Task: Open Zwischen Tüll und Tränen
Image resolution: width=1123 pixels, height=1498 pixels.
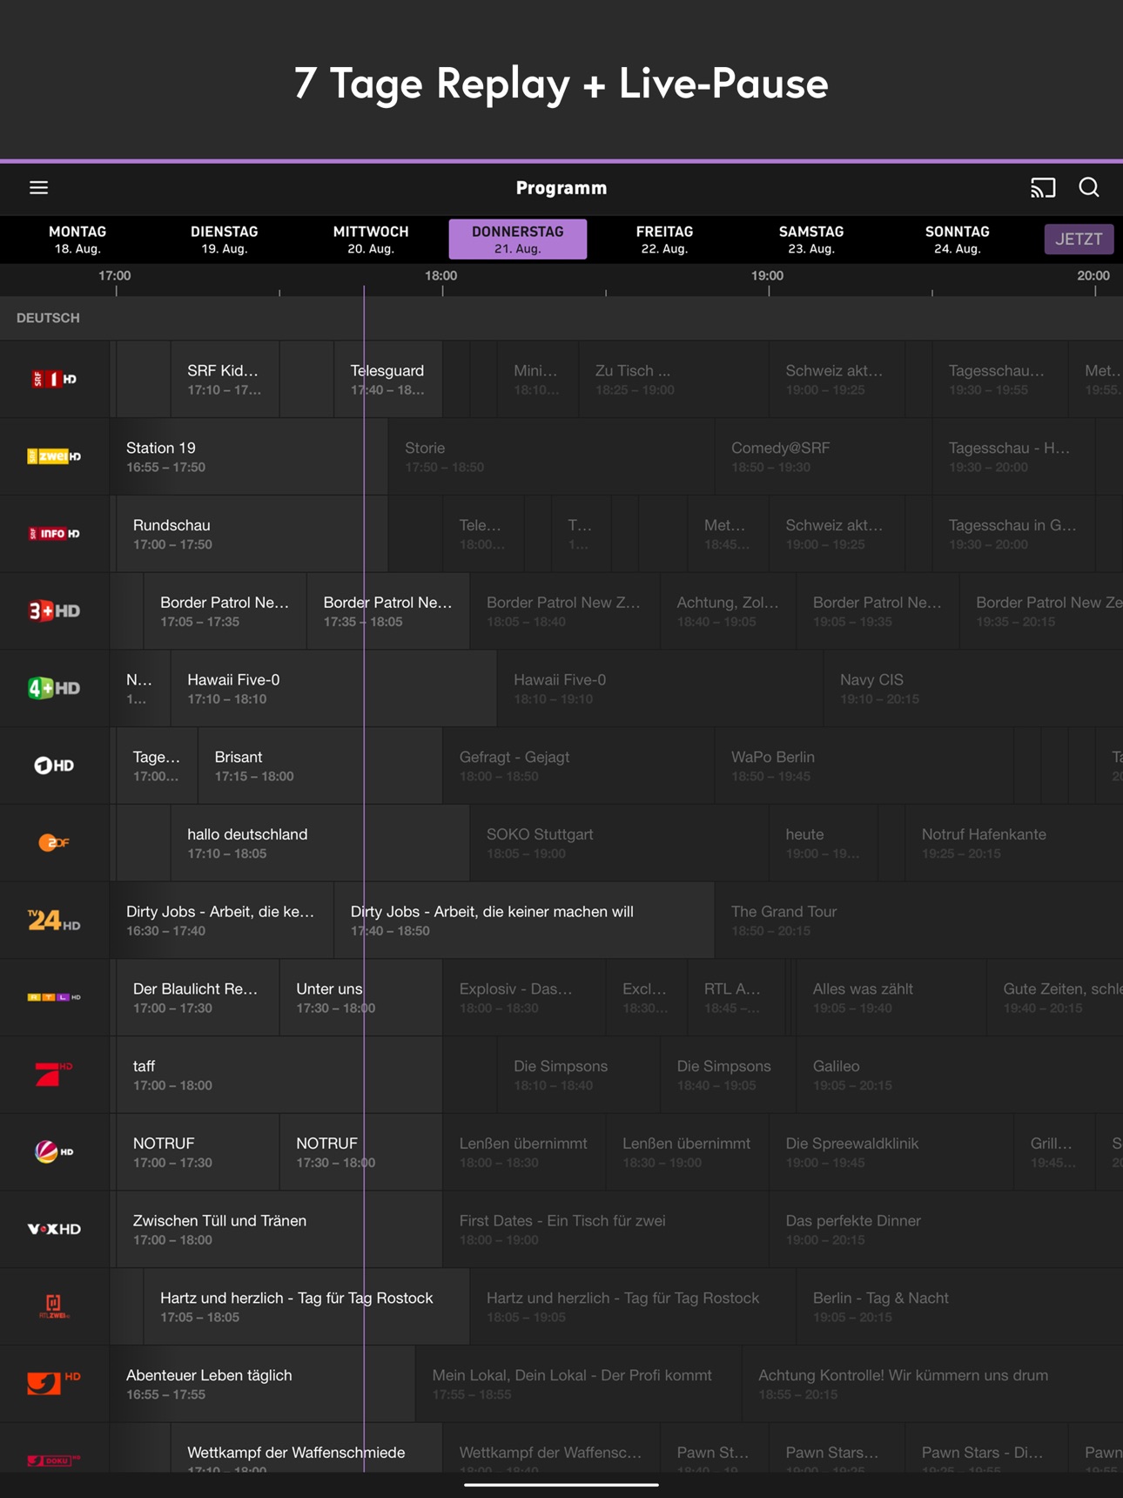Action: [279, 1229]
